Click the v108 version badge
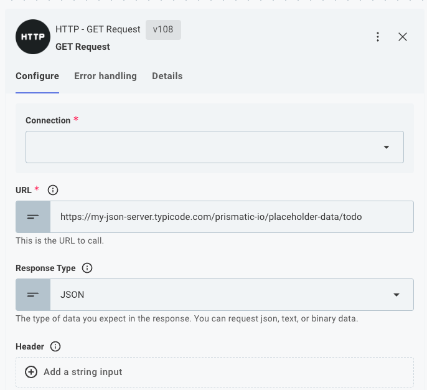The width and height of the screenshot is (427, 390). pos(163,29)
